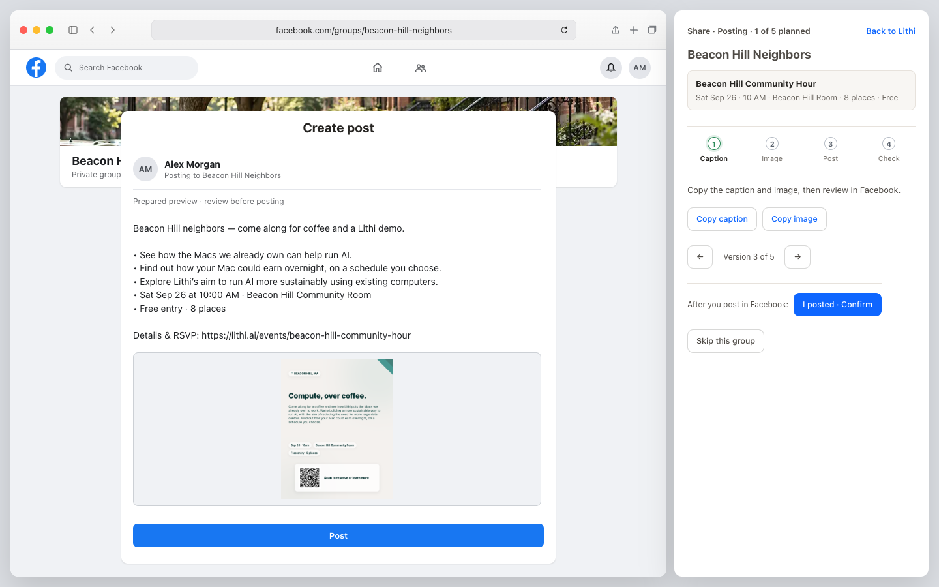Select the Post step in the Lithi panel
Screen dimensions: 939x587
(x=830, y=150)
